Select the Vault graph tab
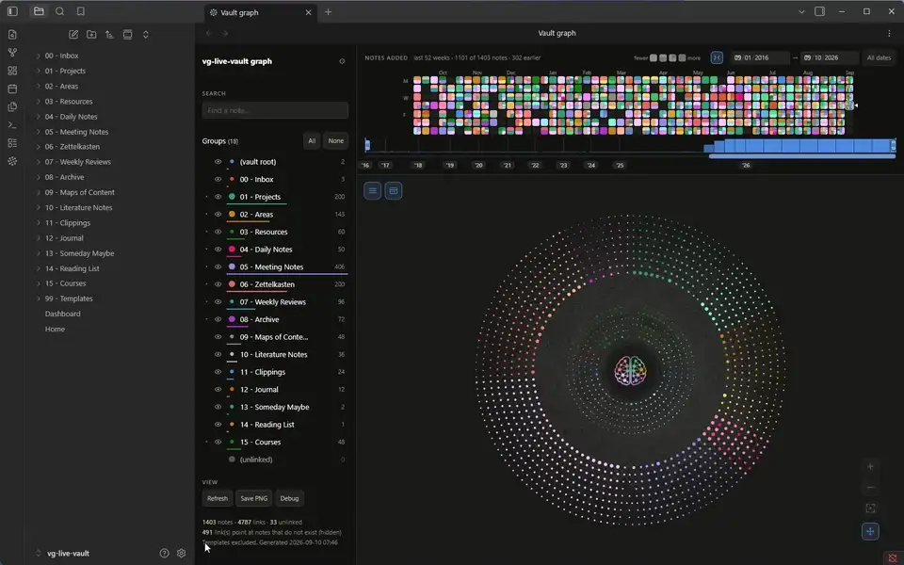 [260, 12]
